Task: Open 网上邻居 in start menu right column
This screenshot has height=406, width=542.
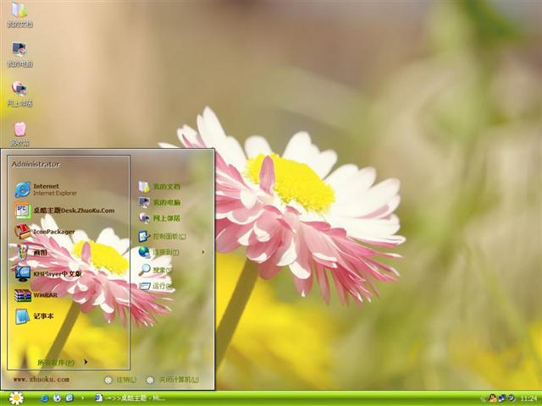Action: click(x=159, y=218)
